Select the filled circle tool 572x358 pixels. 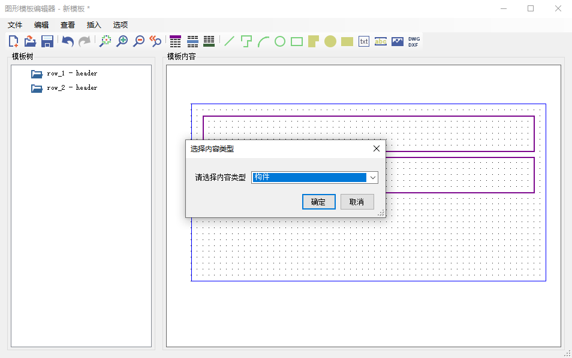point(330,41)
